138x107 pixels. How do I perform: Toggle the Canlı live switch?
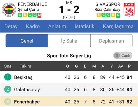point(123,56)
